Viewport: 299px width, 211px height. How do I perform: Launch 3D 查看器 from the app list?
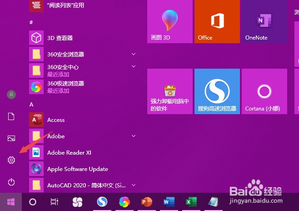click(83, 38)
